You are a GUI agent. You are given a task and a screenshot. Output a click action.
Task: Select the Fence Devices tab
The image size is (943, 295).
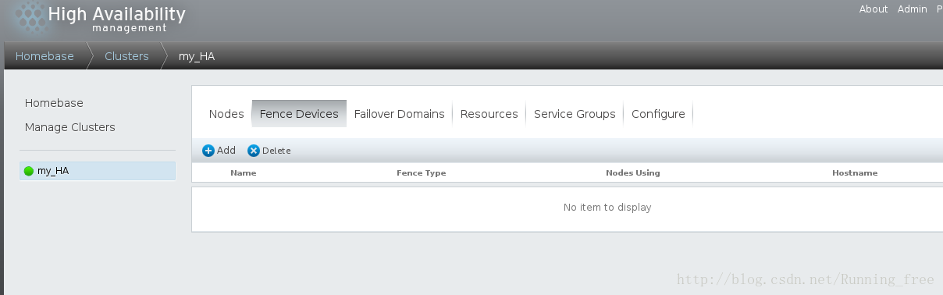[299, 114]
